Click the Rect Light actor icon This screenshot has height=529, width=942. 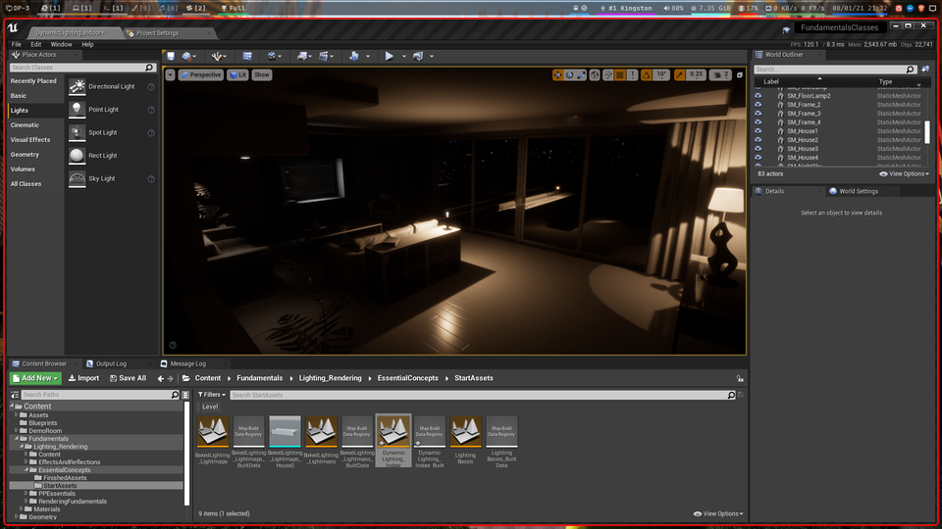pos(78,156)
